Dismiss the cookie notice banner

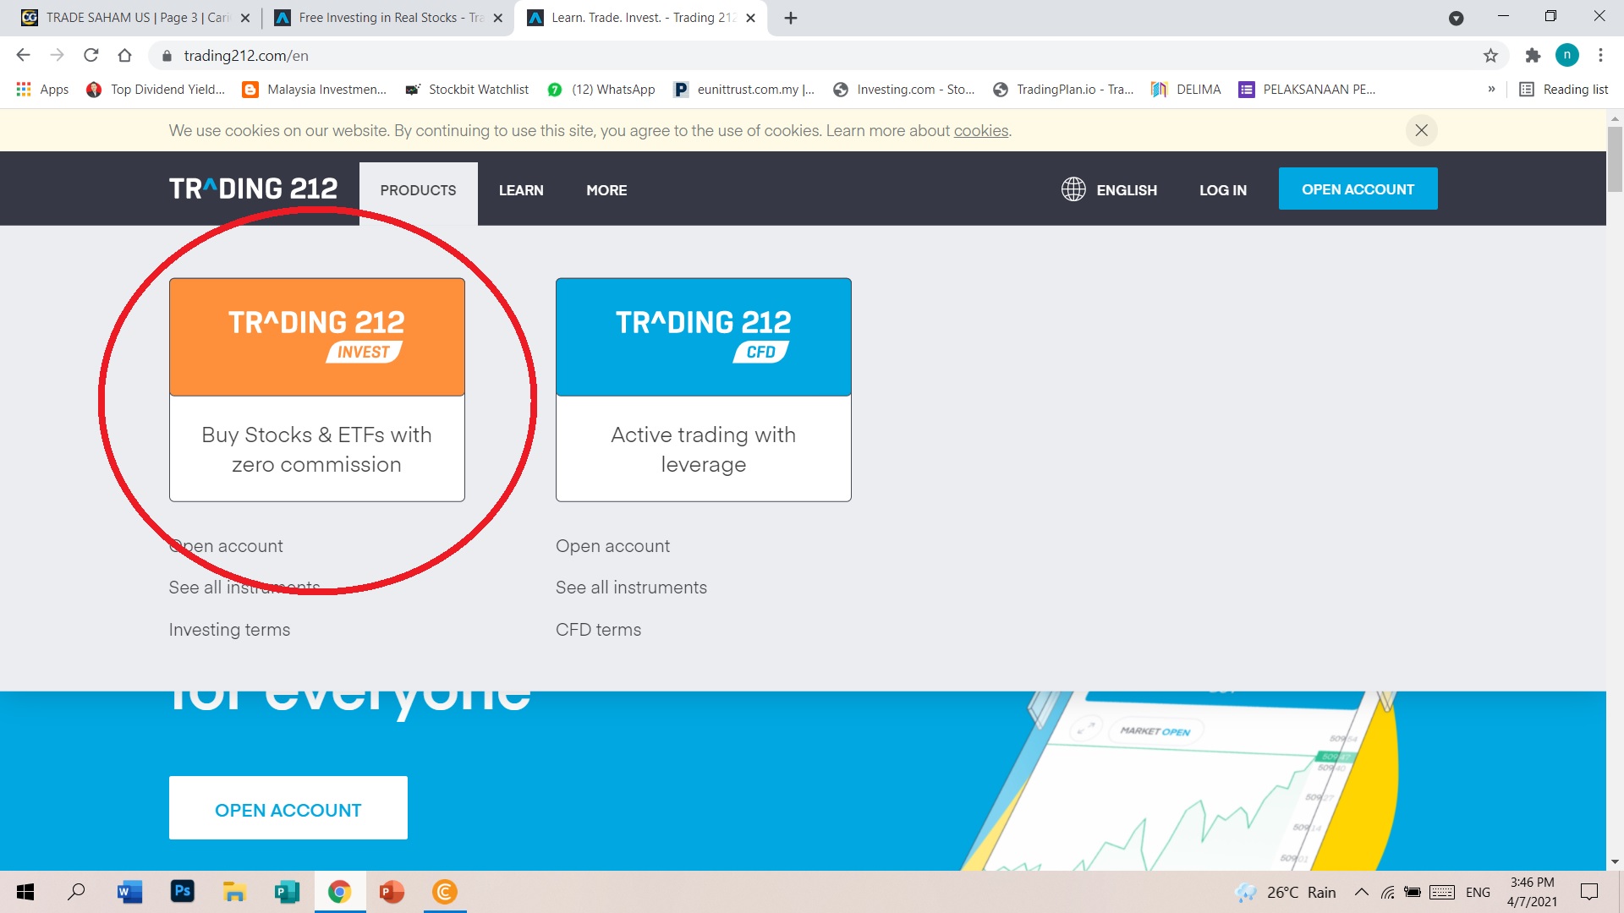click(x=1421, y=130)
